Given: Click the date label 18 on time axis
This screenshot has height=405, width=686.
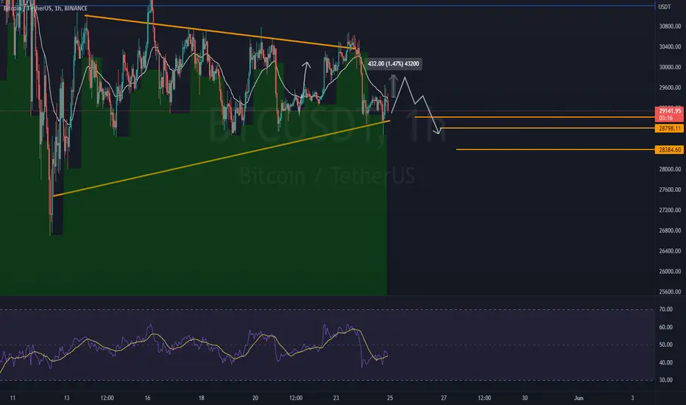Looking at the screenshot, I should (201, 398).
